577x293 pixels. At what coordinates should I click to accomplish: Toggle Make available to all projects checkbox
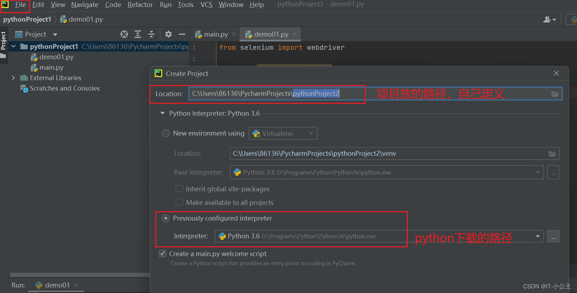[179, 202]
